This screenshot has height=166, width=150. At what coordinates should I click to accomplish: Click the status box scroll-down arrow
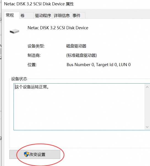point(147,127)
